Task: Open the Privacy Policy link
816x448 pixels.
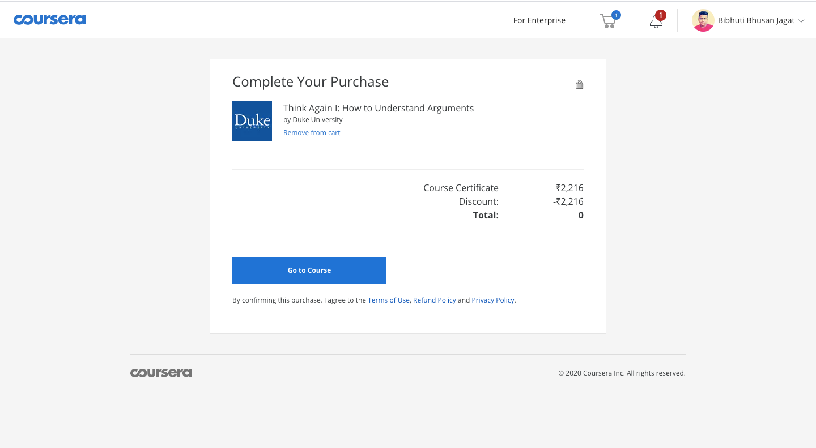Action: coord(493,300)
